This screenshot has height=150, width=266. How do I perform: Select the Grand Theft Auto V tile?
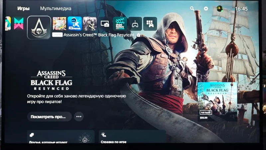coord(60,24)
